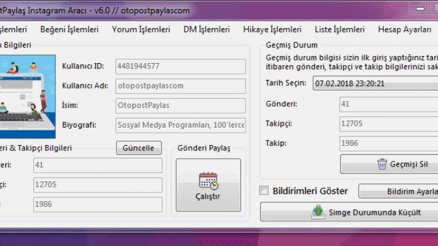
Task: Open the Hesap Ayarları menu
Action: (405, 29)
